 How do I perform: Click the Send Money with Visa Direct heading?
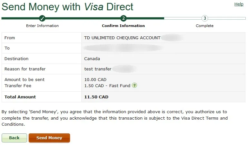click(x=67, y=6)
